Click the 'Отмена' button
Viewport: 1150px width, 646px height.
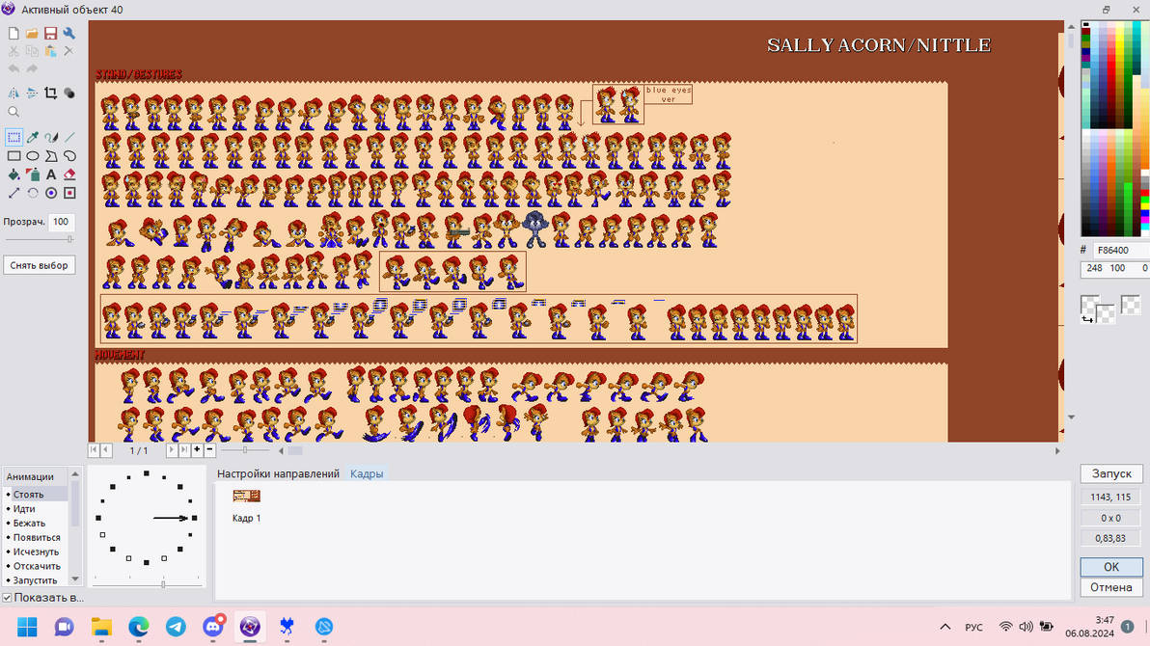tap(1111, 587)
